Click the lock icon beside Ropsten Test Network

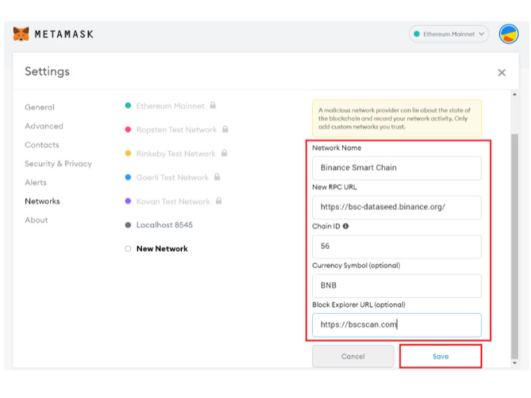[x=225, y=129]
